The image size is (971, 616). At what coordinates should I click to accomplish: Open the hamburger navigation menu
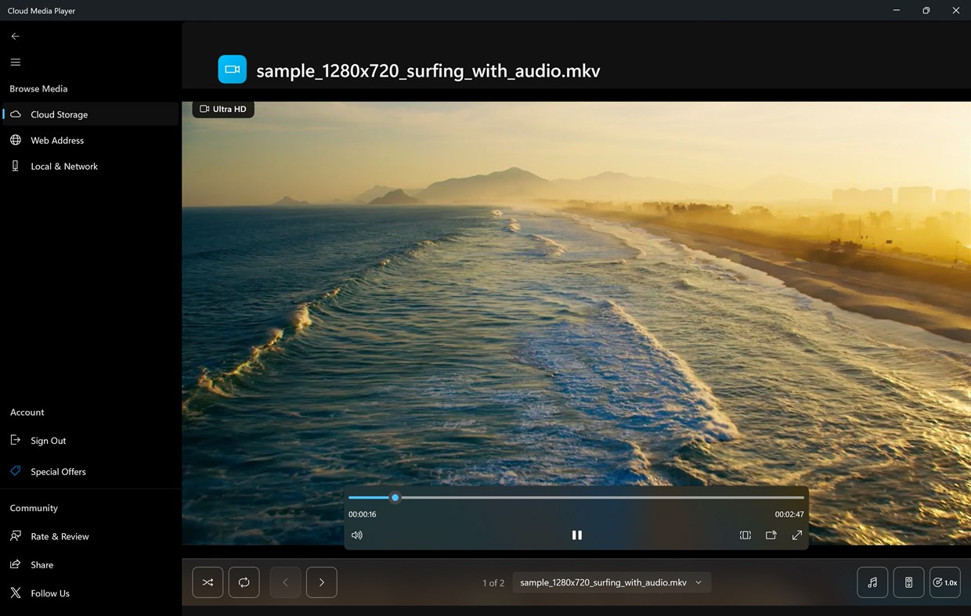[15, 62]
